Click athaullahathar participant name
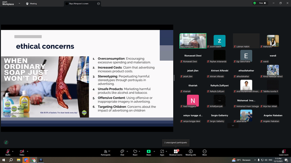This screenshot has width=291, height=163. (246, 71)
